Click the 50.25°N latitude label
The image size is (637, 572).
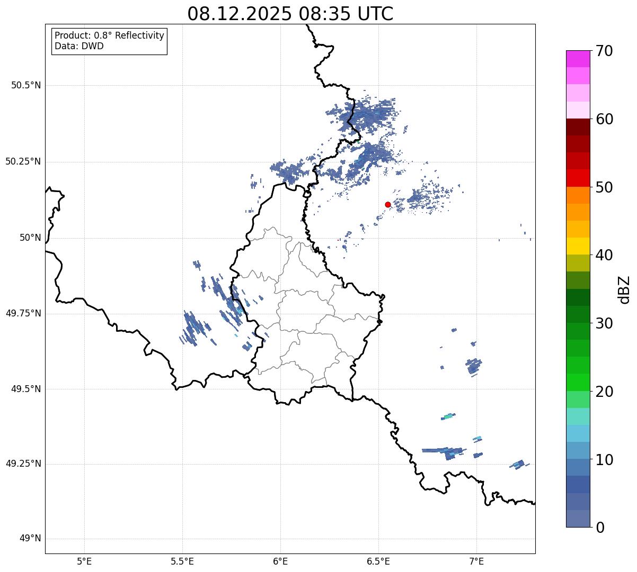pyautogui.click(x=23, y=161)
